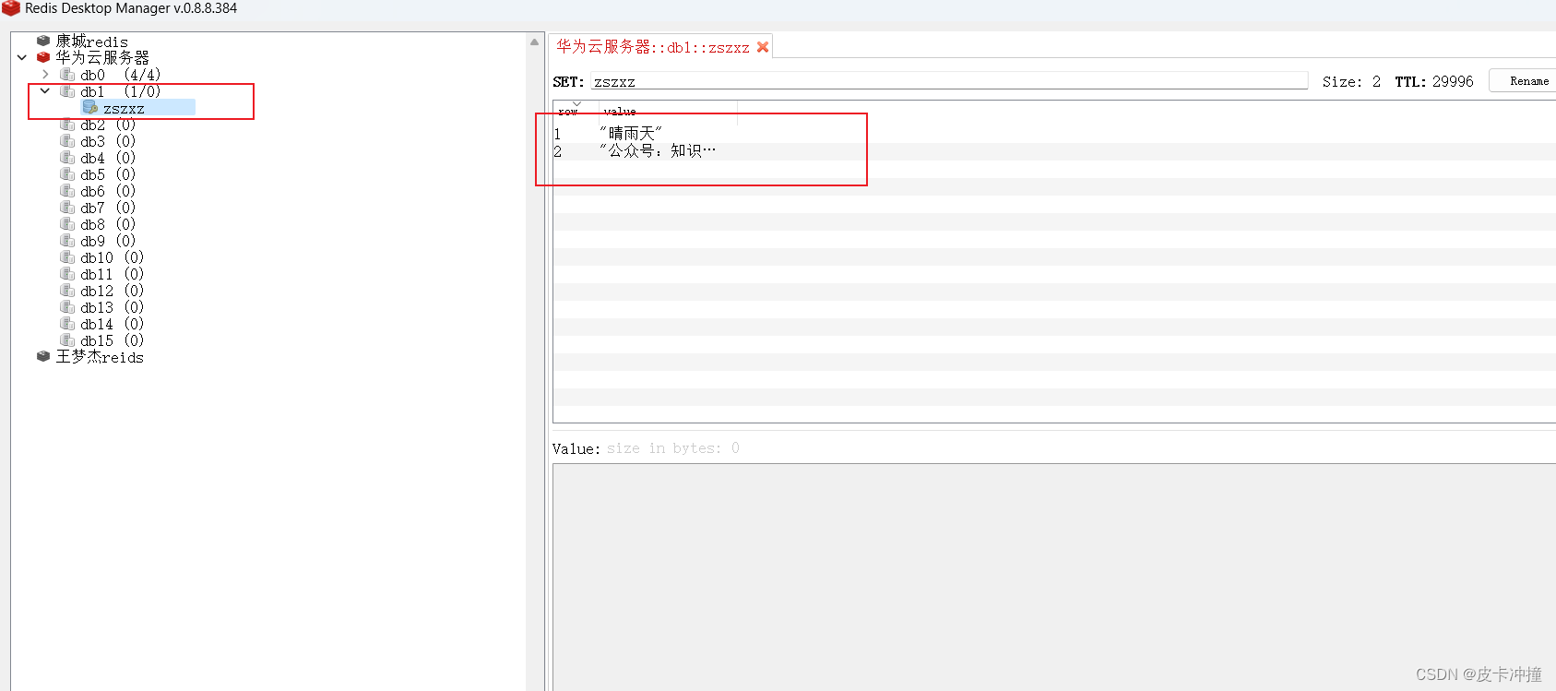This screenshot has width=1556, height=691.
Task: Click the db2 database icon
Action: coord(67,124)
